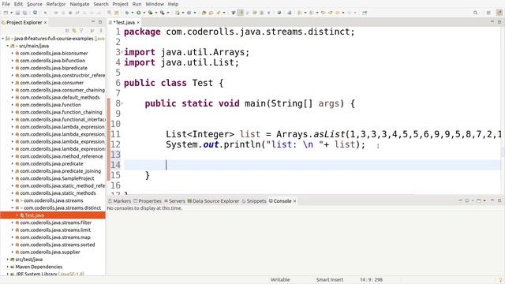Minimize the editor area
The height and width of the screenshot is (284, 505).
(492, 22)
